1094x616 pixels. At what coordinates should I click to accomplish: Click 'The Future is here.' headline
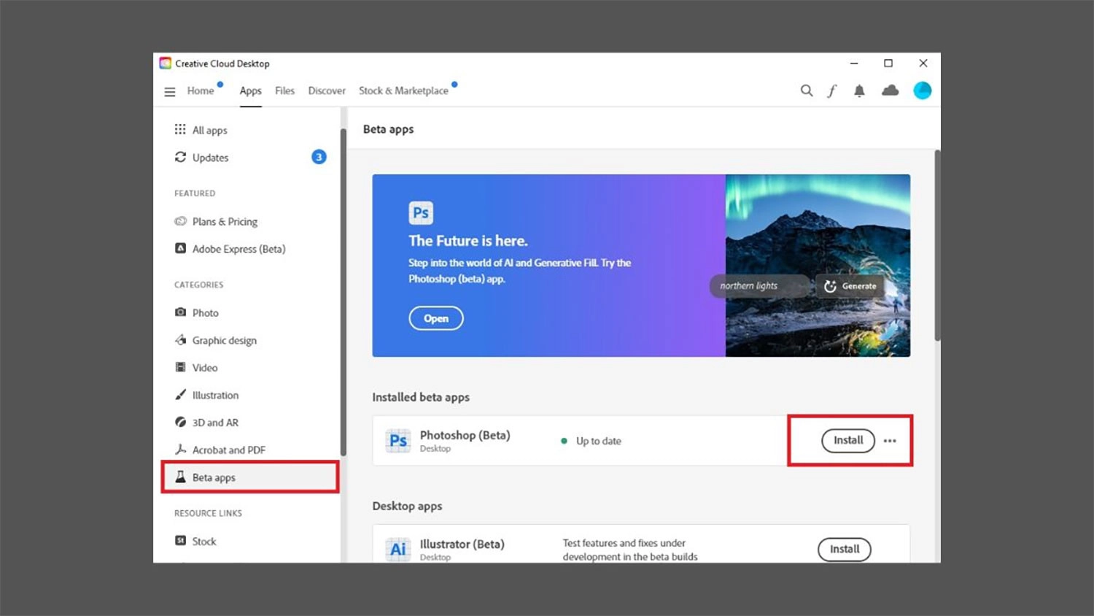468,241
